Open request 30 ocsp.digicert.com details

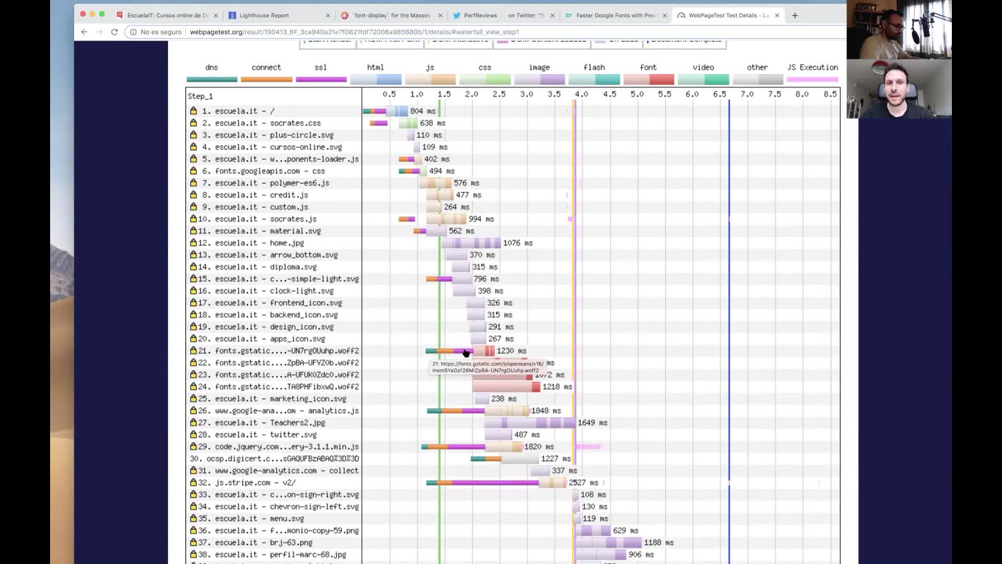(275, 459)
